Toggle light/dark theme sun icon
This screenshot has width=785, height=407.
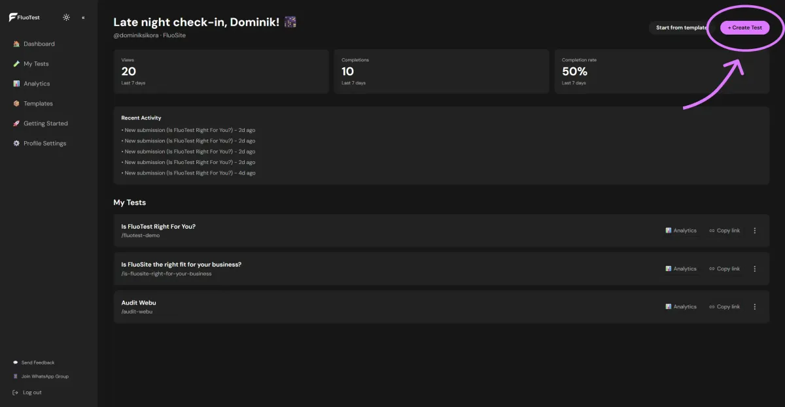coord(66,18)
